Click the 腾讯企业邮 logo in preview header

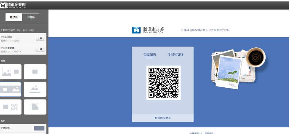tap(148, 30)
